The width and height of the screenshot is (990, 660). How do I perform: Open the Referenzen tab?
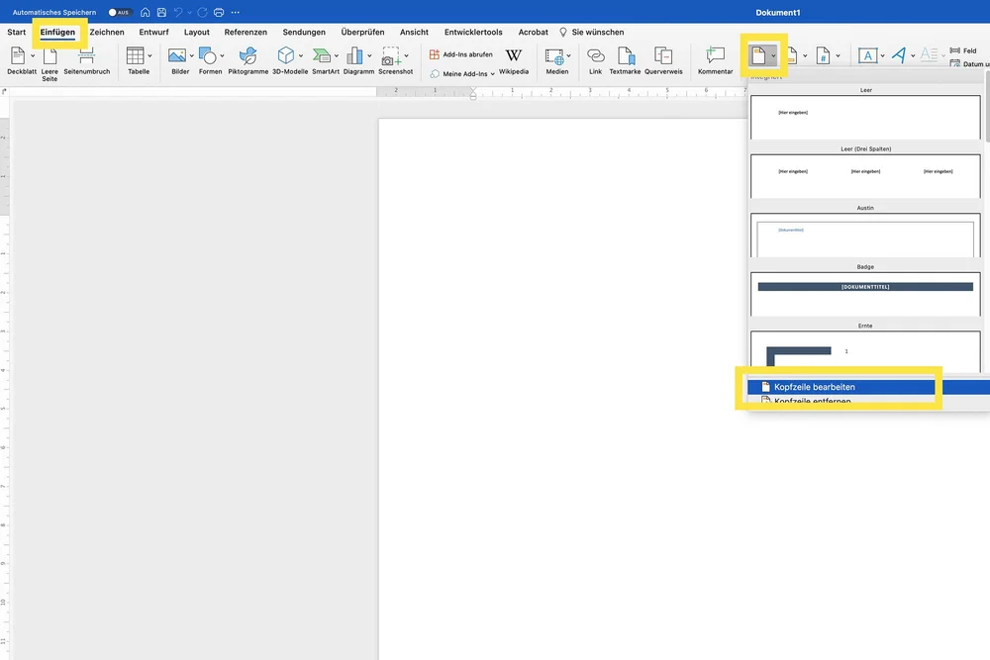pos(246,33)
